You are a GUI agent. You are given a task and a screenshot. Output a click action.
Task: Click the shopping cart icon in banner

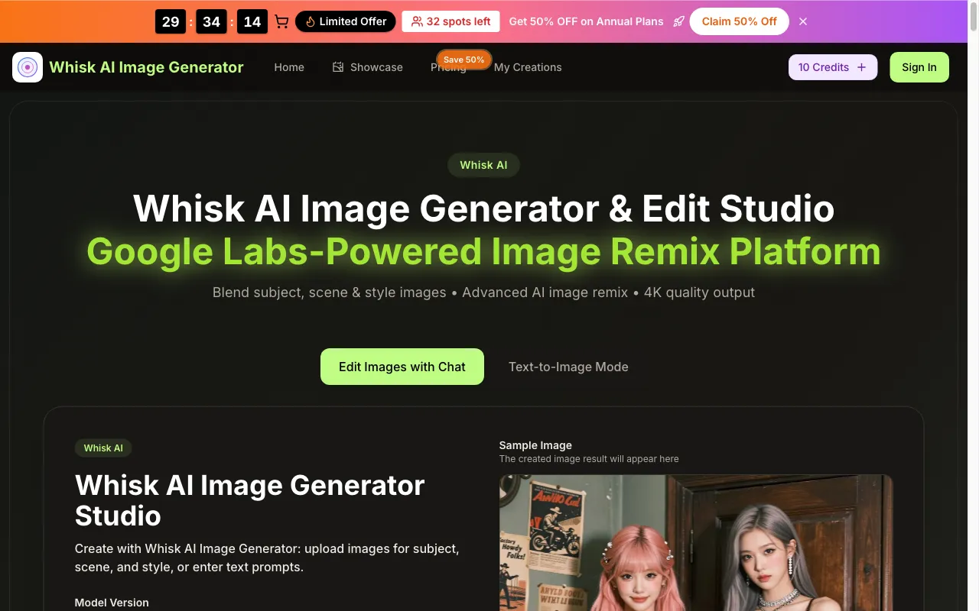[281, 21]
